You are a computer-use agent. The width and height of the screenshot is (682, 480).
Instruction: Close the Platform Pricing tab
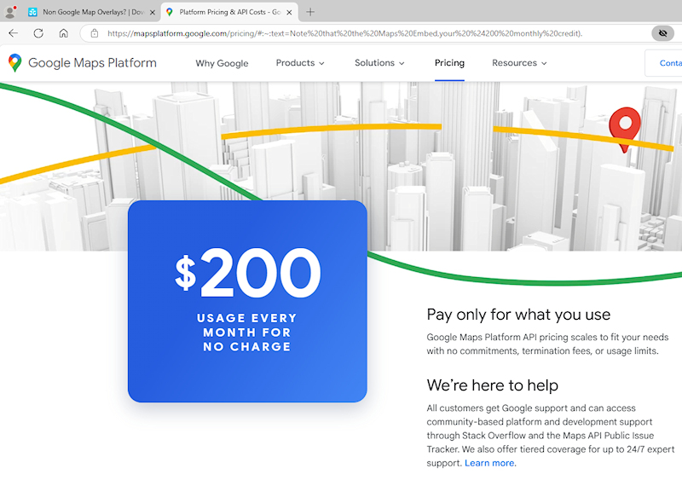click(x=289, y=13)
